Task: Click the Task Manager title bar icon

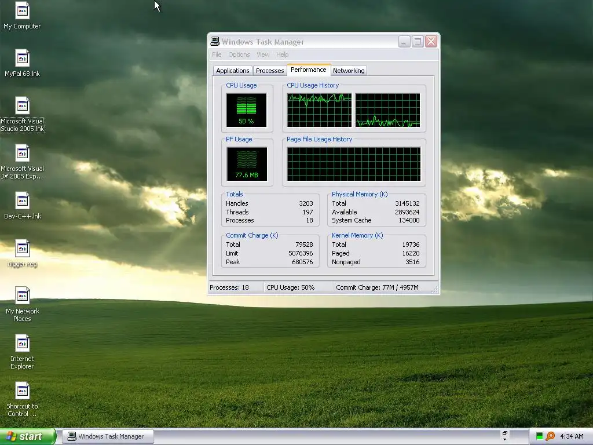Action: (x=215, y=41)
